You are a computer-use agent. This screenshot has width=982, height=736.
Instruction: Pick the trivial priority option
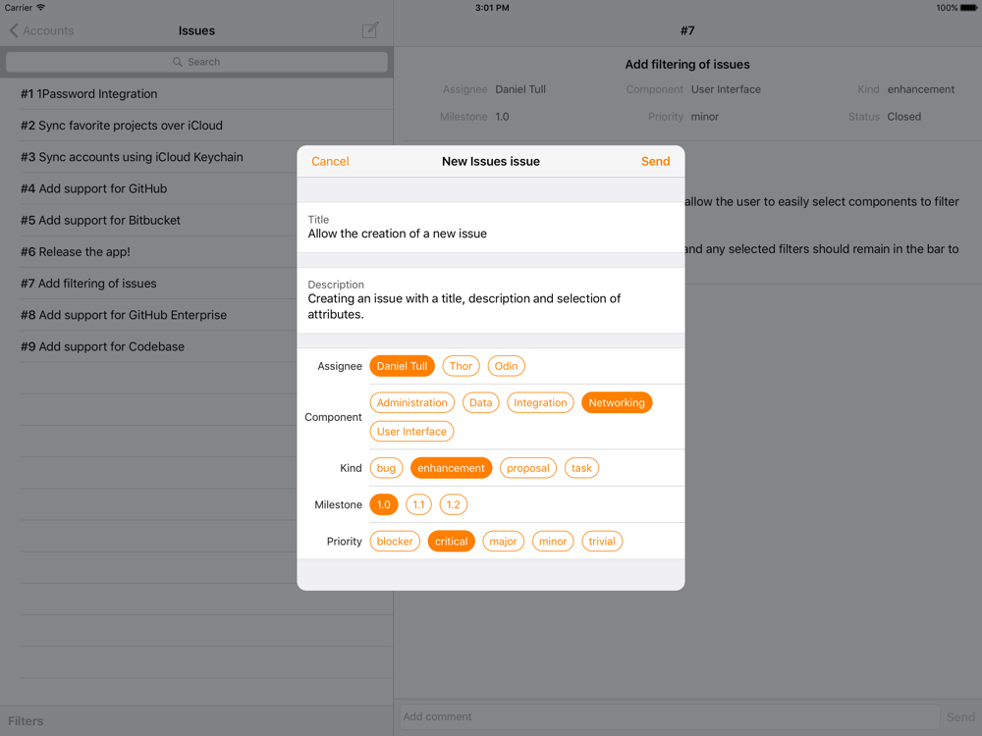coord(602,542)
